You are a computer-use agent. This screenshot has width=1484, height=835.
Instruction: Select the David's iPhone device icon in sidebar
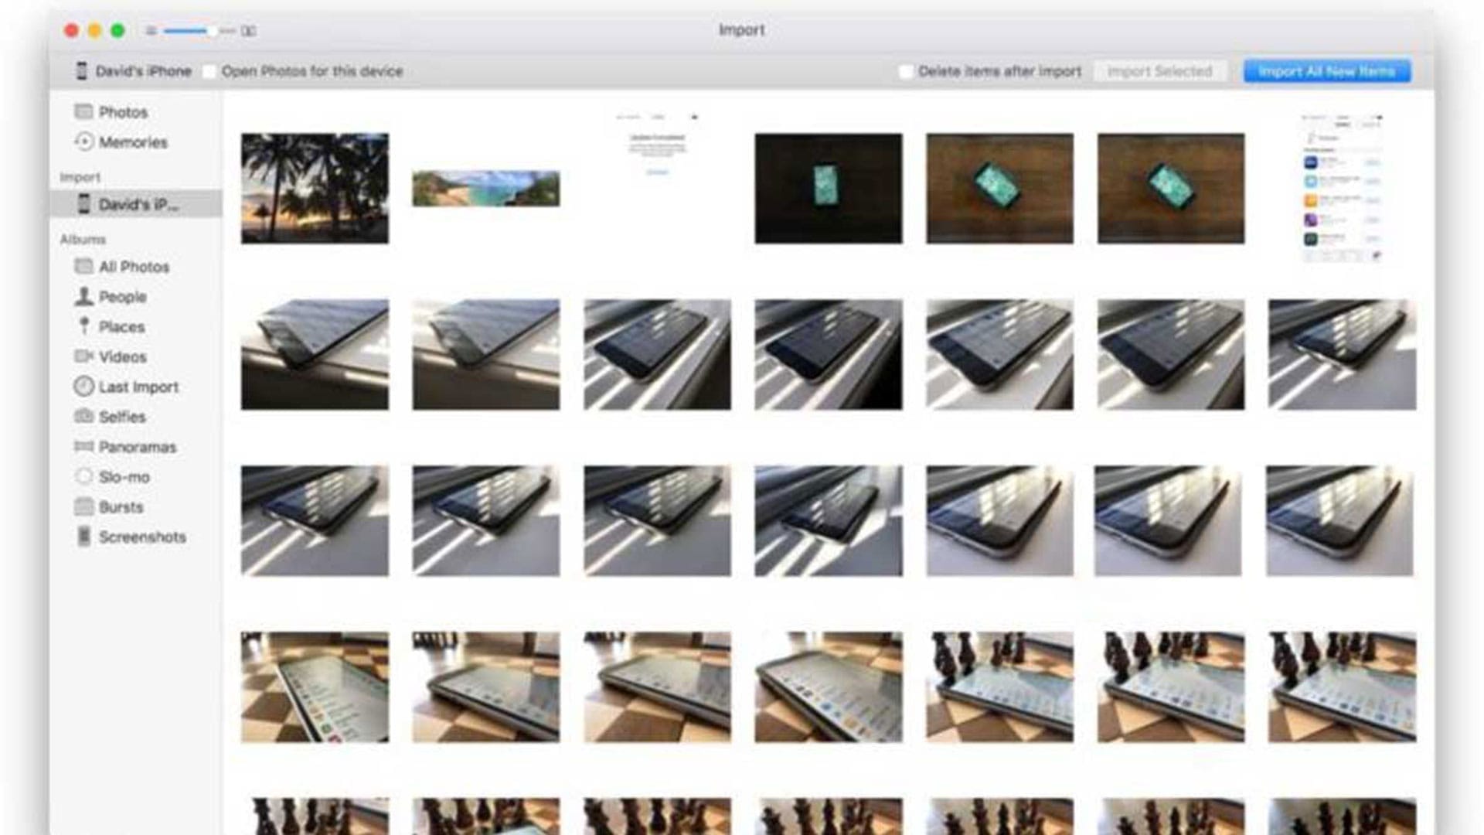(x=83, y=204)
